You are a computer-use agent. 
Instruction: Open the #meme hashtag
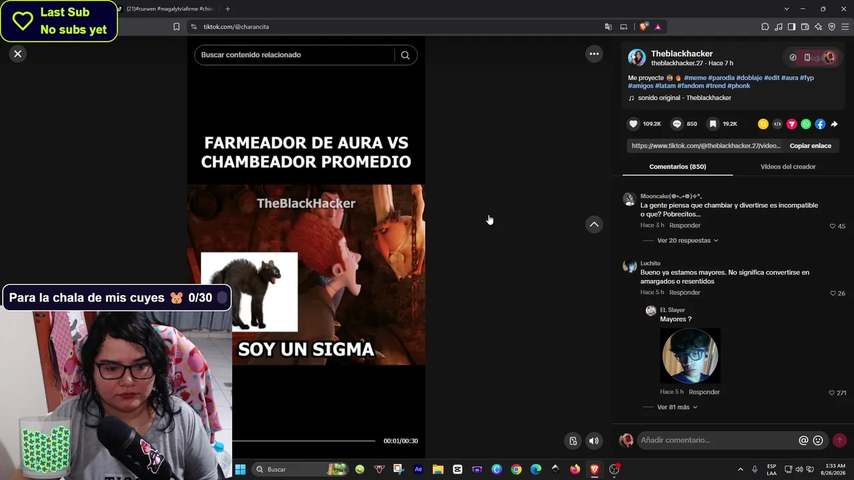[x=695, y=78]
